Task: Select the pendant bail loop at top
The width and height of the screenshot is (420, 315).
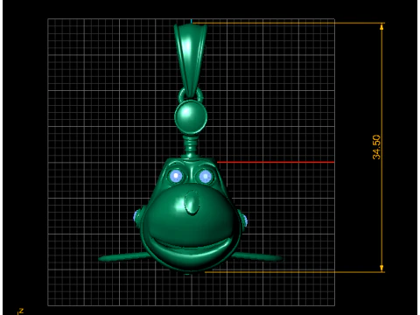Action: pos(191,60)
